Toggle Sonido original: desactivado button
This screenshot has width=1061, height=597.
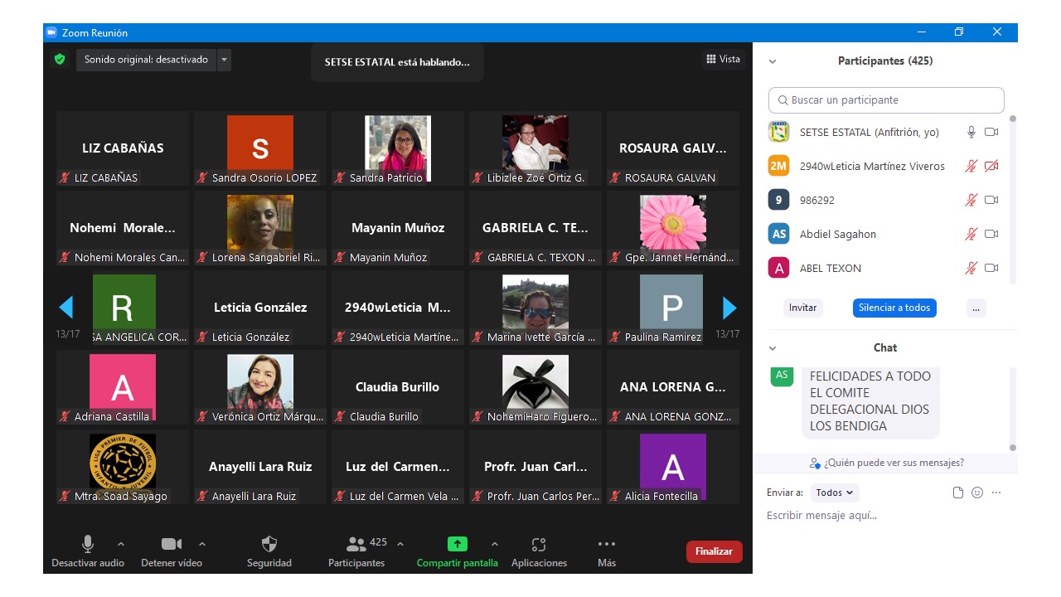coord(146,60)
